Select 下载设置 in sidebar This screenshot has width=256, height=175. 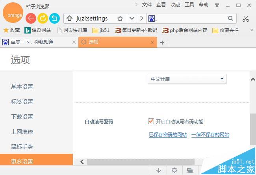(x=22, y=117)
